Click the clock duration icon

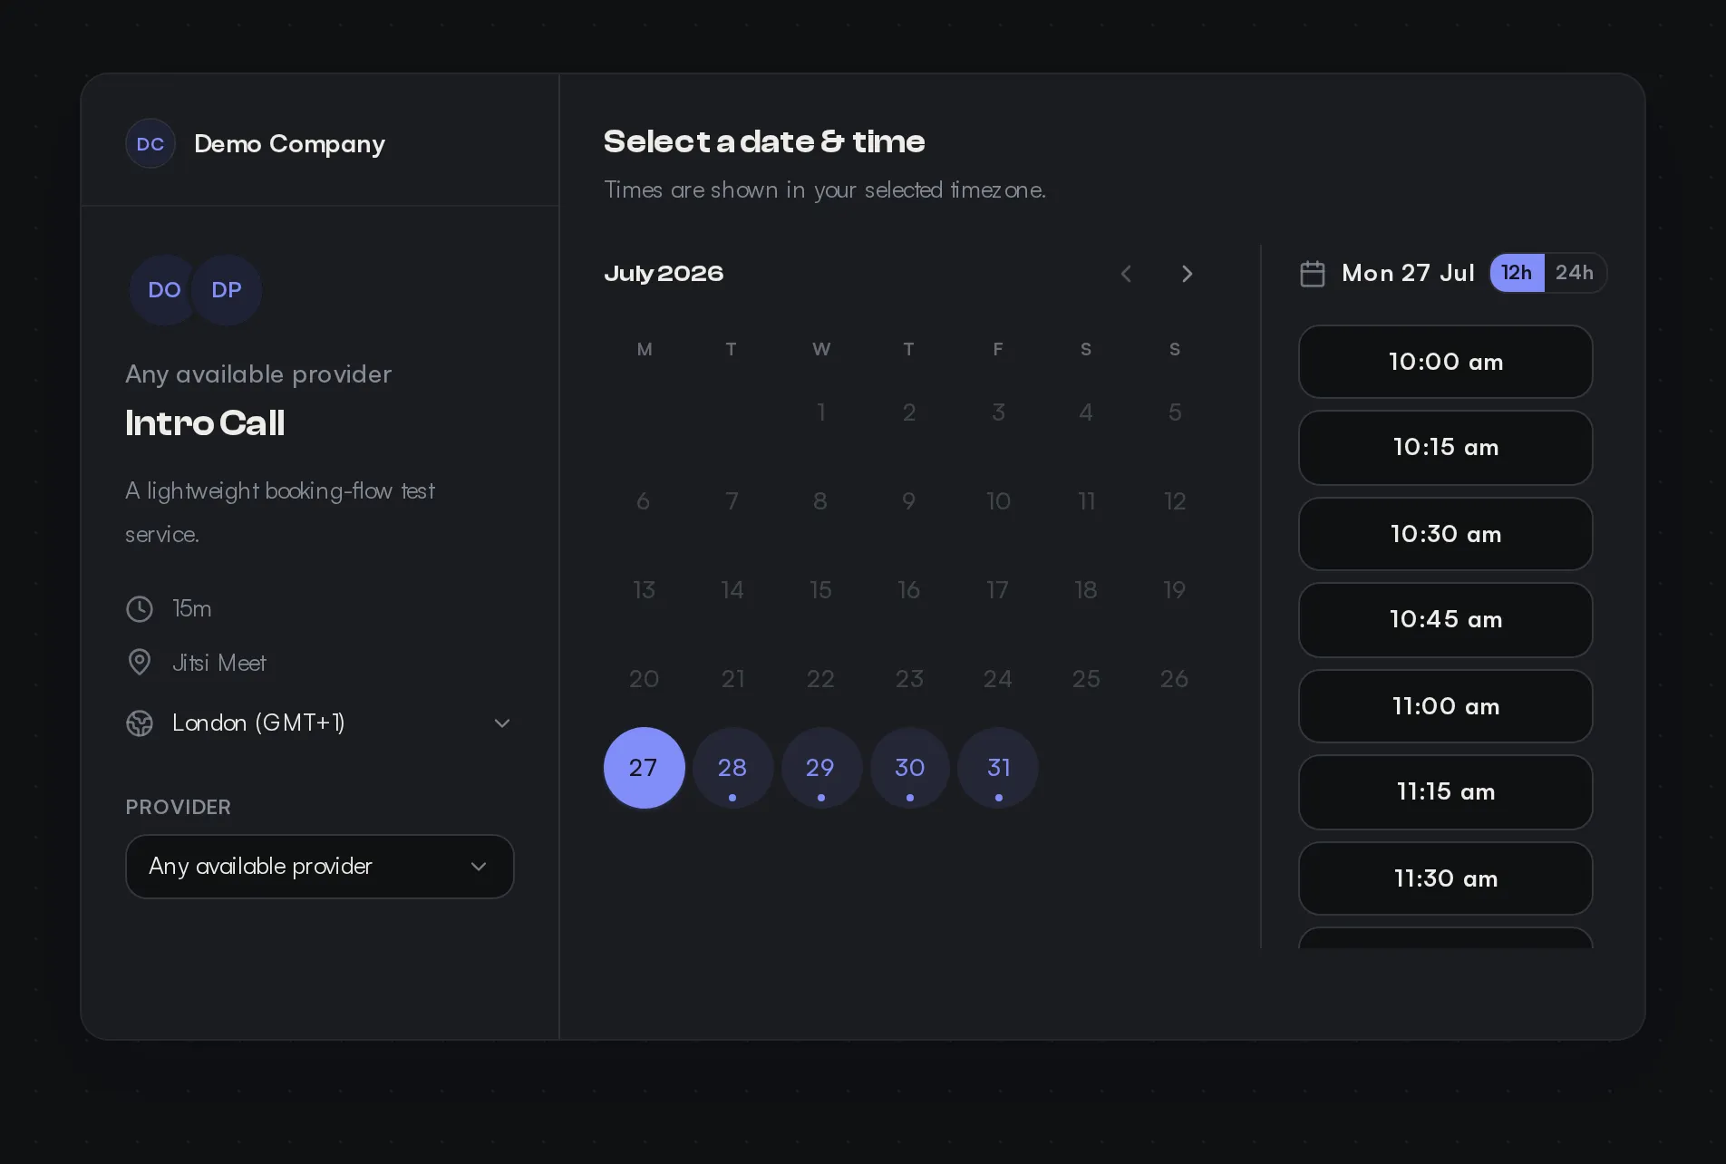pos(140,608)
